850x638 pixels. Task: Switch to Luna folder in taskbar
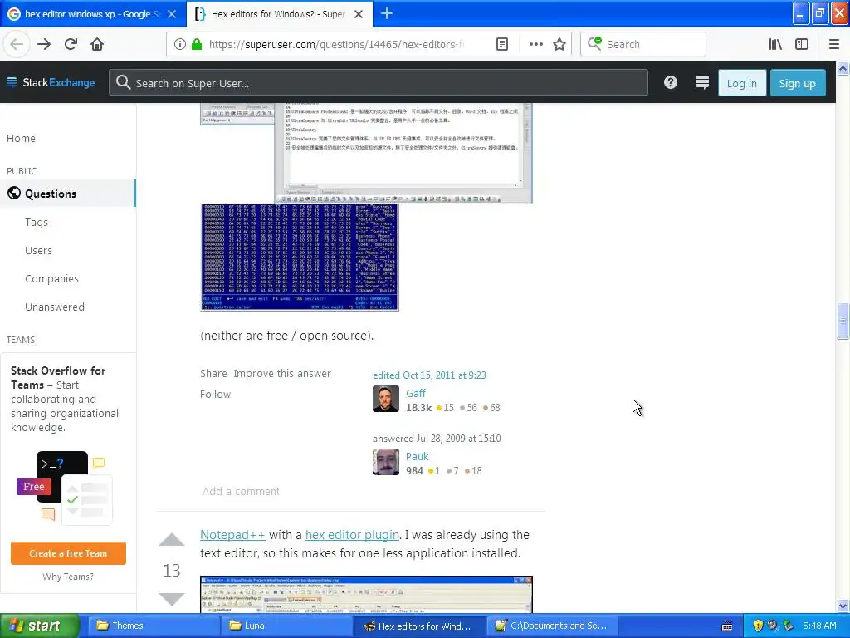(285, 626)
